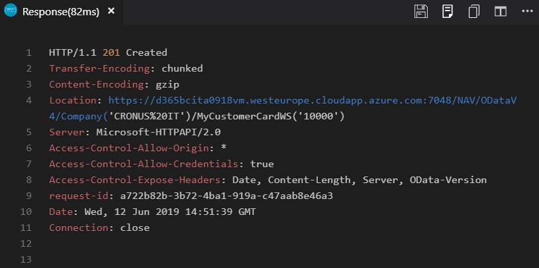The width and height of the screenshot is (539, 268).
Task: Click line number 4 in the gutter
Action: (x=28, y=100)
